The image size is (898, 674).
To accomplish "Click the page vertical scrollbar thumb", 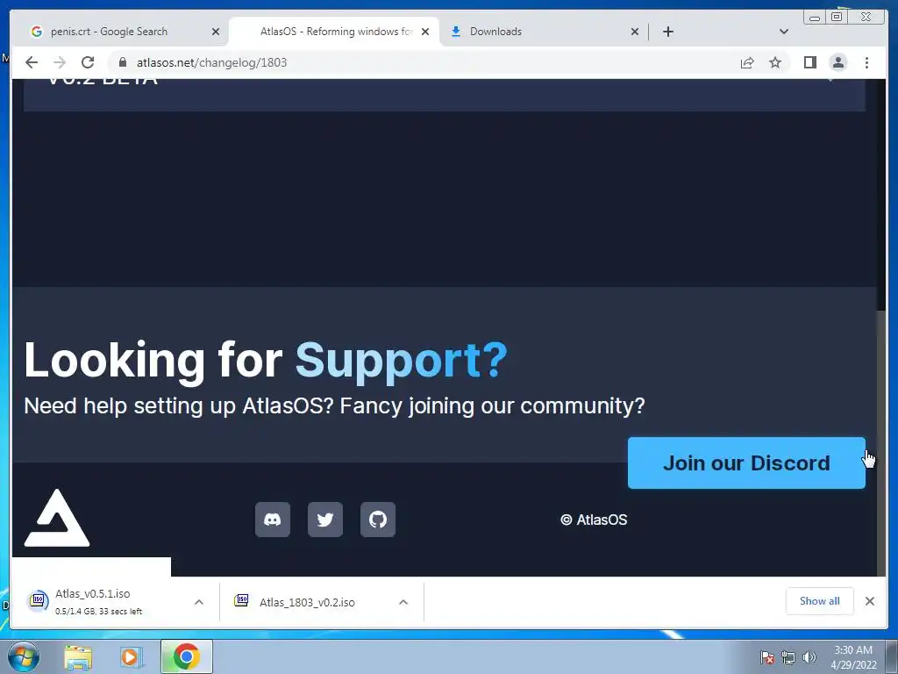I will [x=881, y=441].
